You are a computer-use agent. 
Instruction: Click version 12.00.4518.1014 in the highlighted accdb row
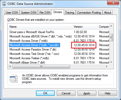click(84, 45)
